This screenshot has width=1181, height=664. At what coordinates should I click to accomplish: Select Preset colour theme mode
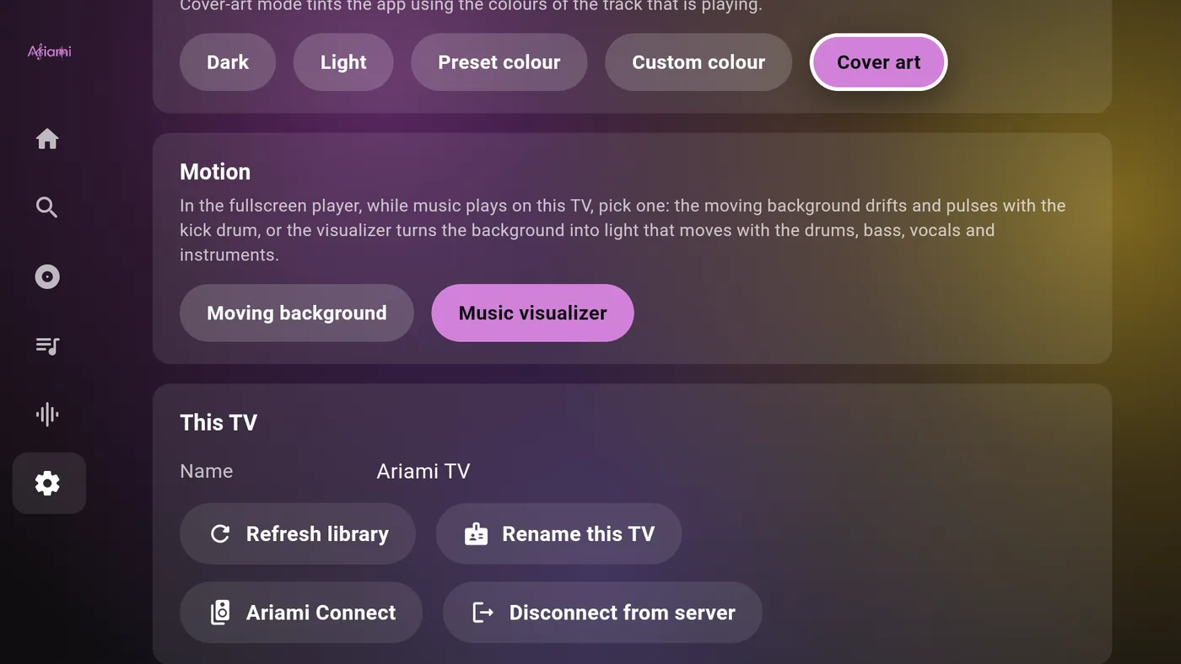[499, 62]
